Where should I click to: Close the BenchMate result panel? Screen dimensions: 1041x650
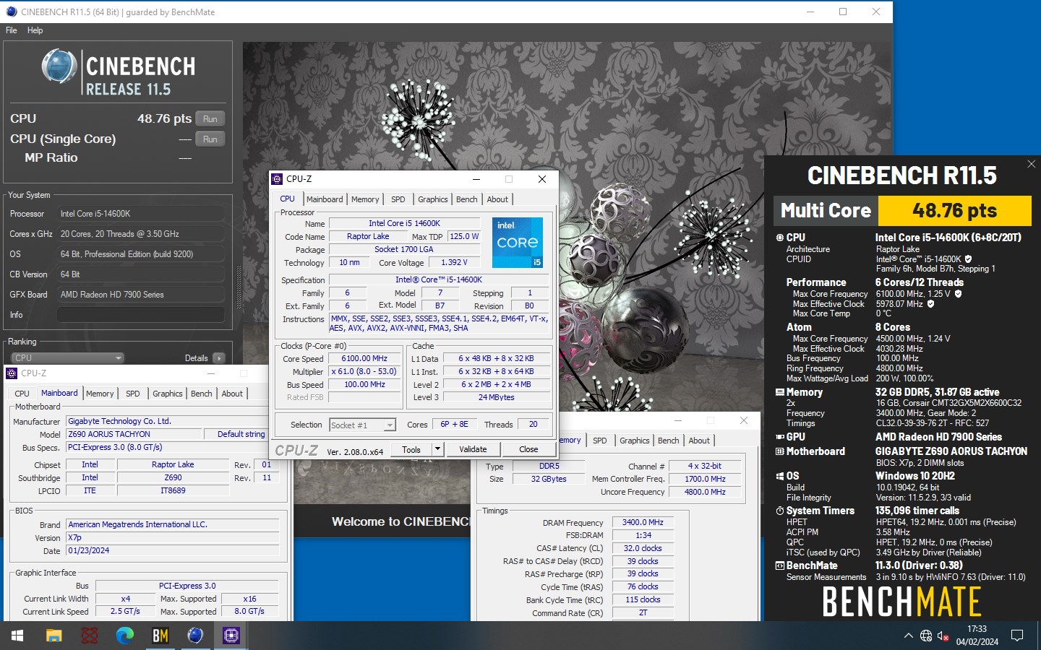tap(1032, 164)
